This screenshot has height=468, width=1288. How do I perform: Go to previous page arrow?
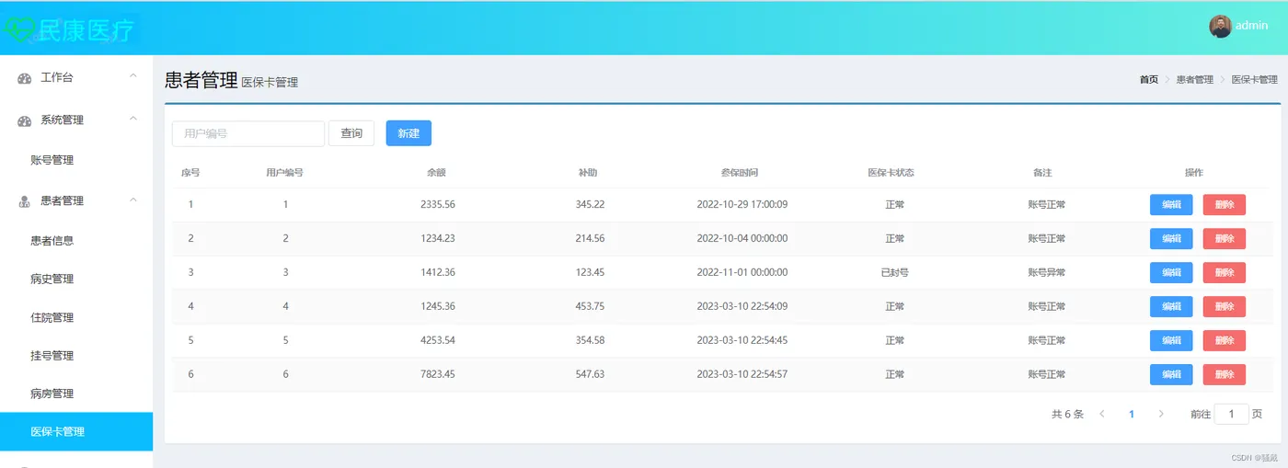[1102, 414]
